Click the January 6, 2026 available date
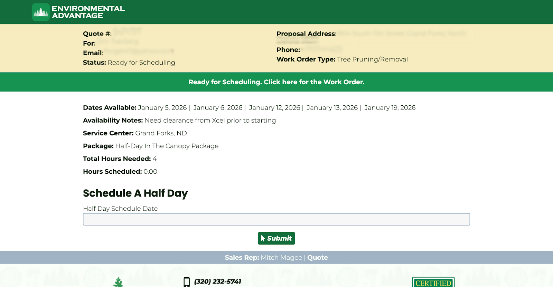The image size is (553, 287). point(218,108)
